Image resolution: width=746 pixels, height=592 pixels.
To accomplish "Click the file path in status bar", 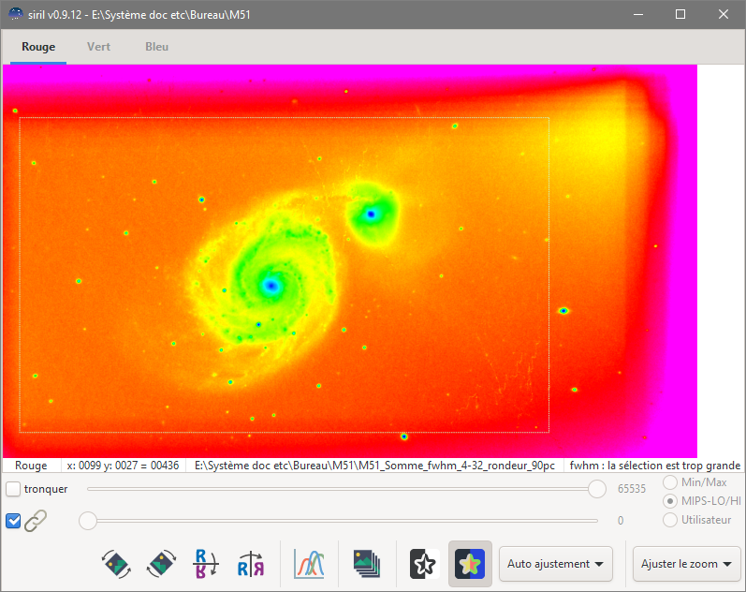I will point(374,466).
